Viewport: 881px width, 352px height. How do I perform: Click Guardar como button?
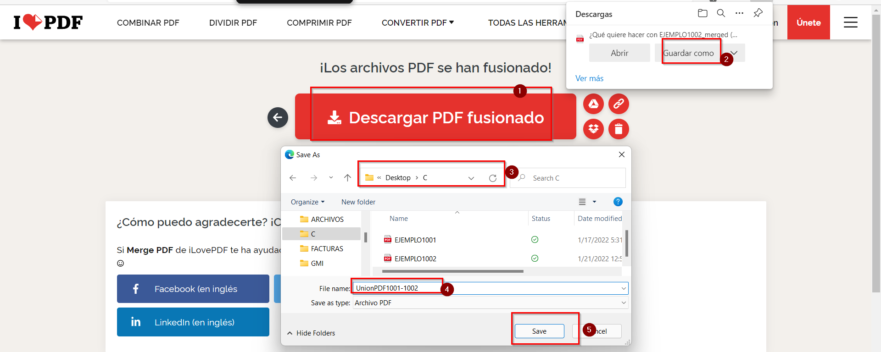coord(688,53)
